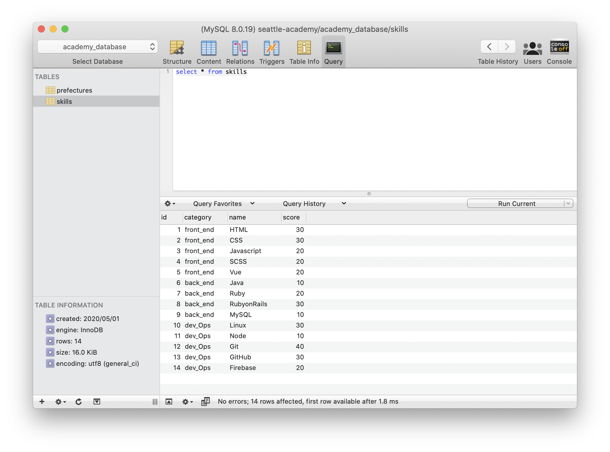
Task: Refresh the tables list
Action: click(x=78, y=402)
